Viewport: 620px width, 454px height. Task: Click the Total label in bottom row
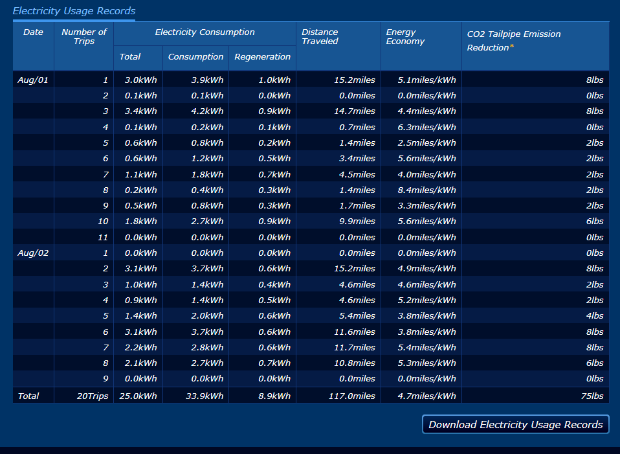click(28, 396)
